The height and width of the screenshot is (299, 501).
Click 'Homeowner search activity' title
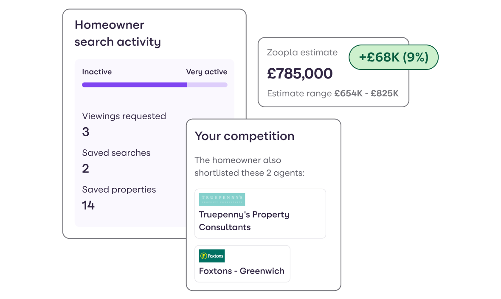[x=118, y=34]
